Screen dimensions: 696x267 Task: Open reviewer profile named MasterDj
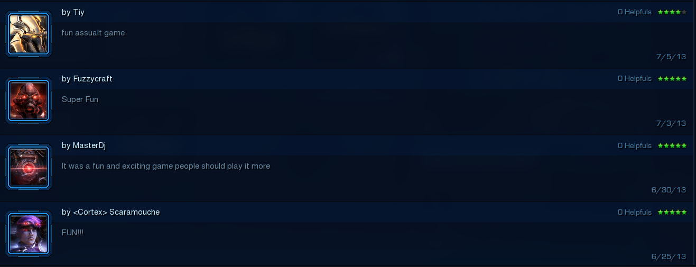coord(89,145)
